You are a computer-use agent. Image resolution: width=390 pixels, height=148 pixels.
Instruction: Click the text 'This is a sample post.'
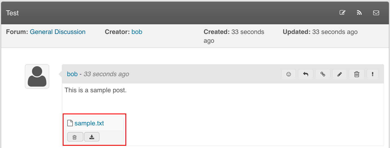[x=95, y=90]
